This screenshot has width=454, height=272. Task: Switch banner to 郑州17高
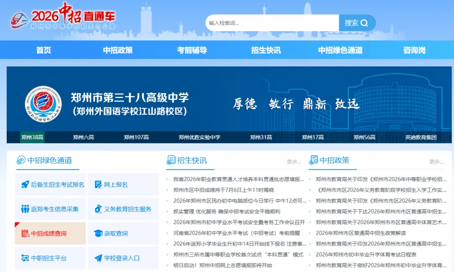point(313,137)
